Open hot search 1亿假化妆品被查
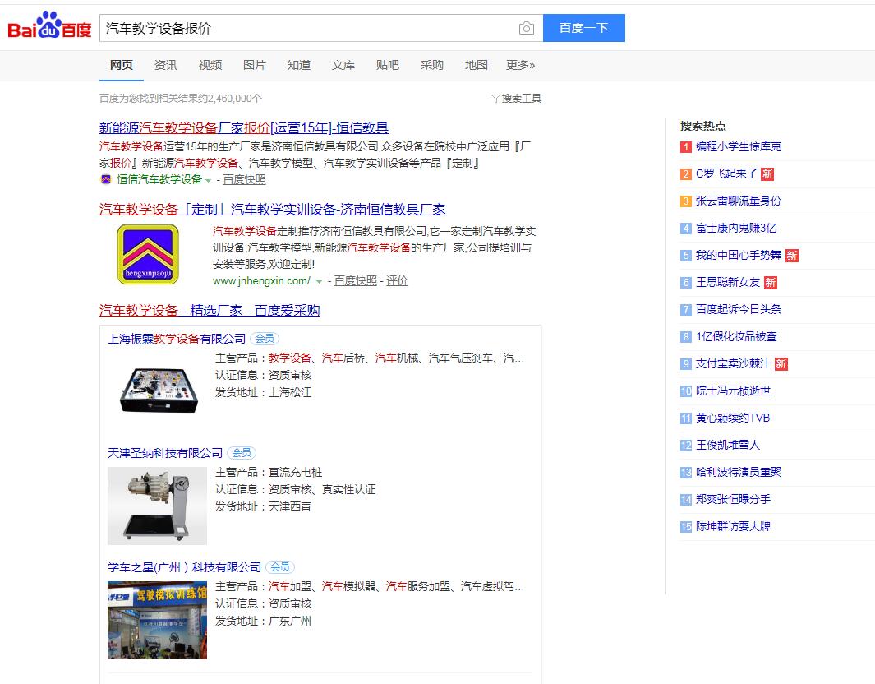The height and width of the screenshot is (684, 875). pos(736,337)
